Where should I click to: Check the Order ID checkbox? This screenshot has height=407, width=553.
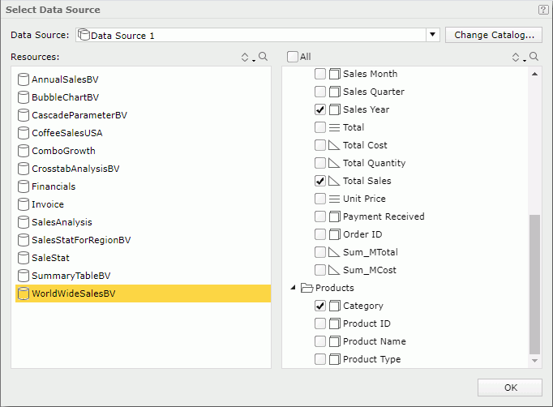pyautogui.click(x=319, y=234)
